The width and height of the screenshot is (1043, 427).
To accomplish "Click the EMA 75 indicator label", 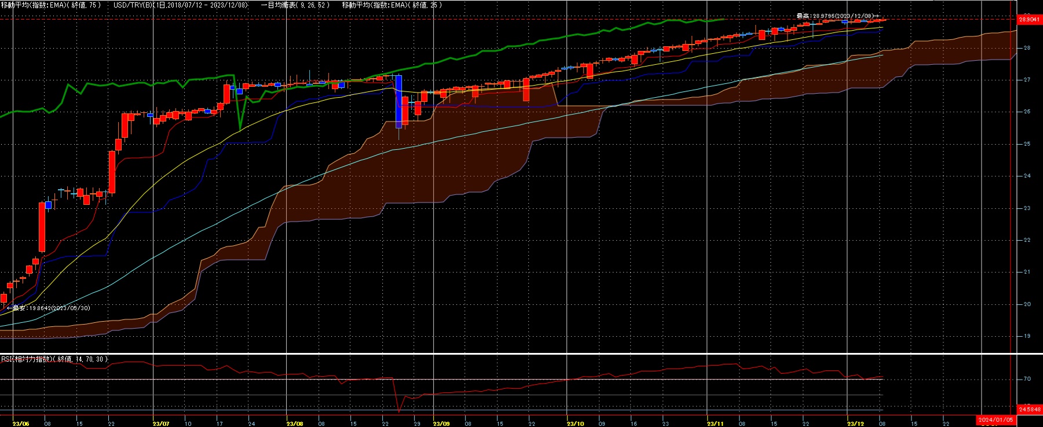I will pos(51,5).
